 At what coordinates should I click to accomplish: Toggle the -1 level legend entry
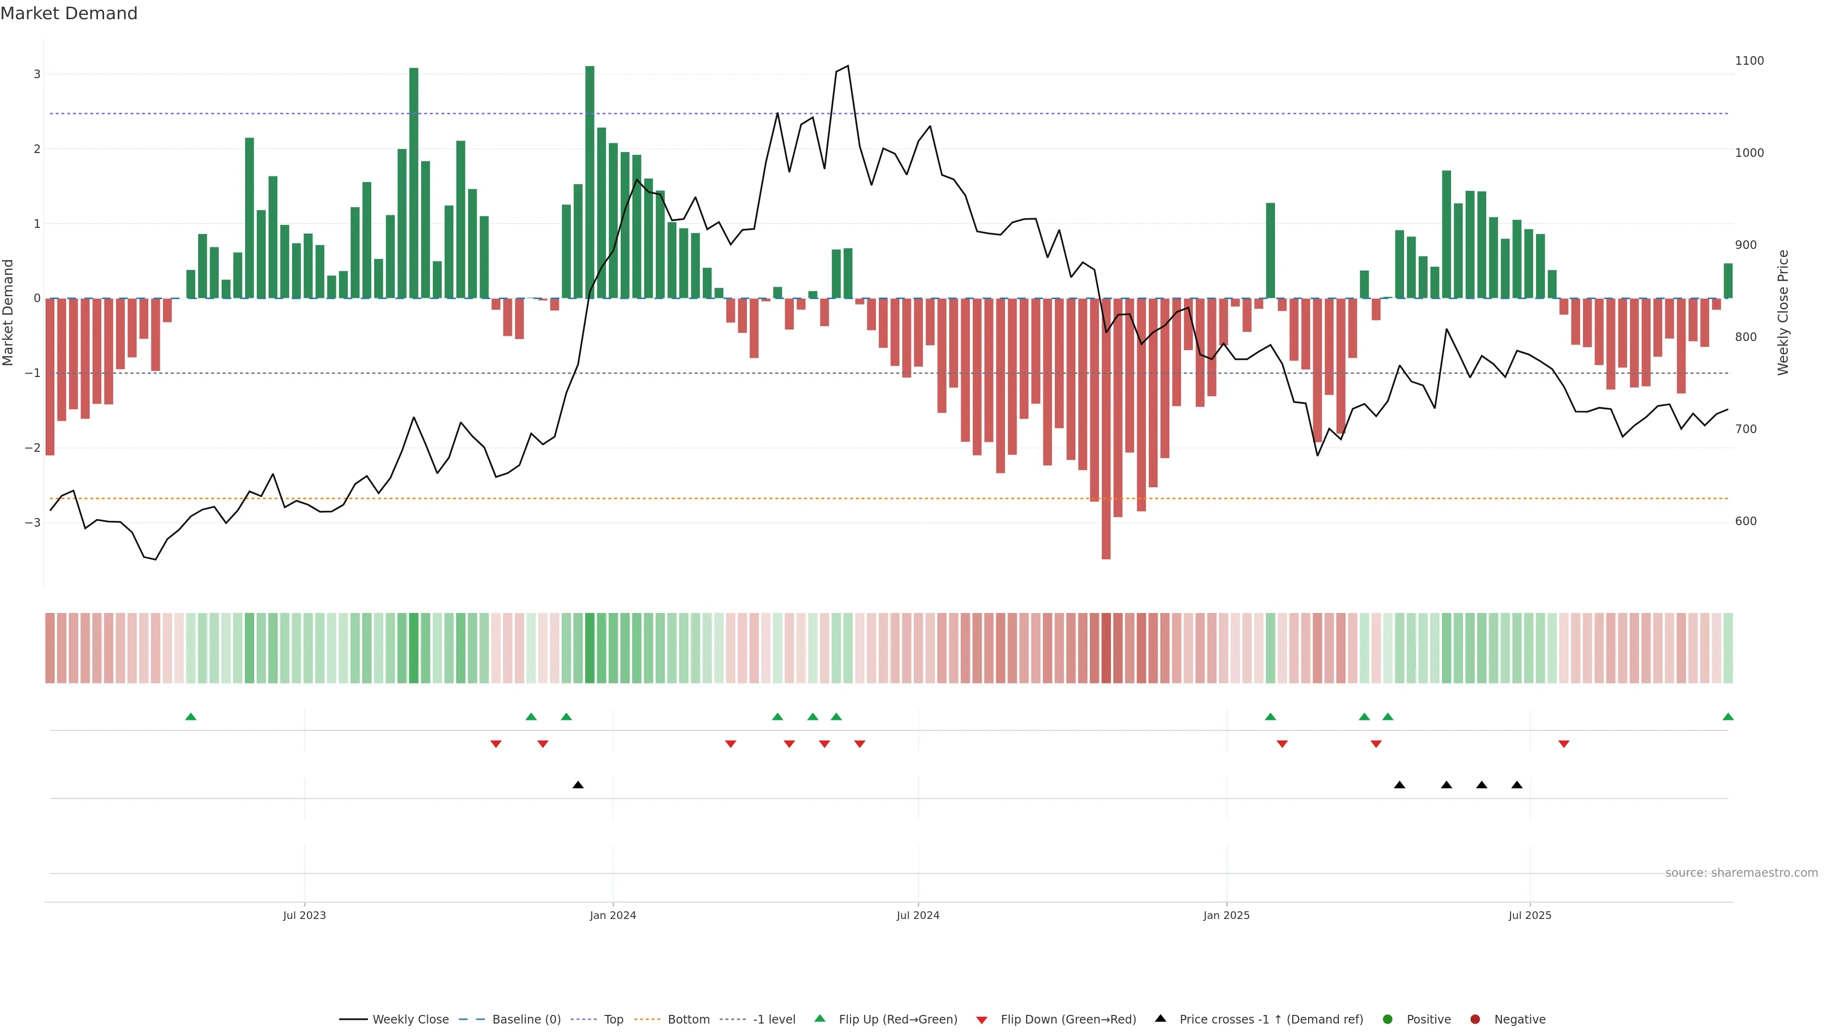[x=774, y=1020]
